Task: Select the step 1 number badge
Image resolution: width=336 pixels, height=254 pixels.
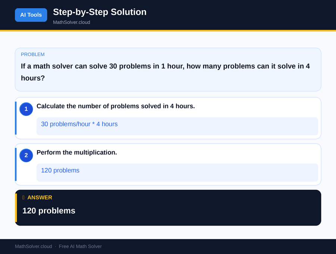Action: click(26, 109)
